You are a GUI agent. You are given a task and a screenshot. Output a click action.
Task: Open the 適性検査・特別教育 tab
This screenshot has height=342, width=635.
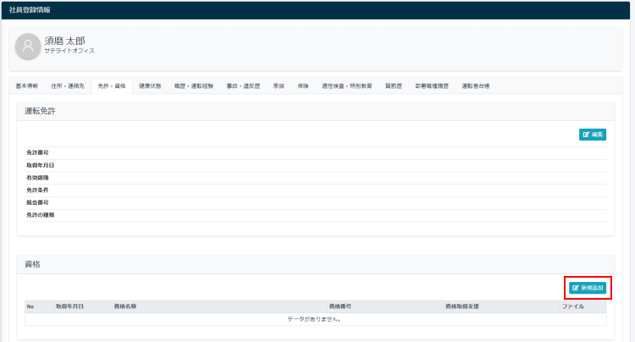(346, 86)
